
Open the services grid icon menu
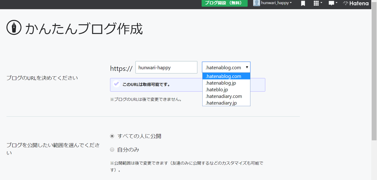[x=318, y=3]
